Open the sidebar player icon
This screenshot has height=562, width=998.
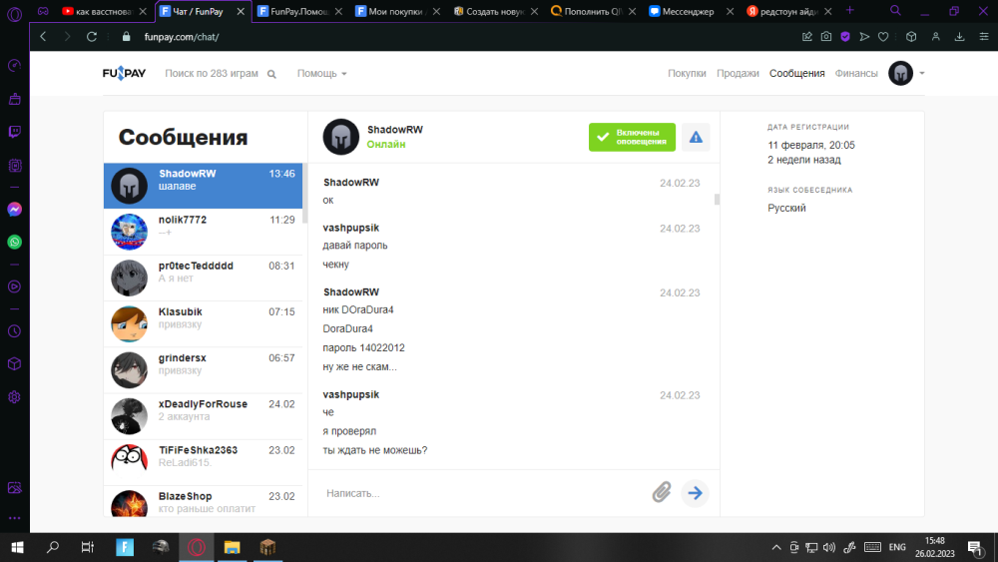(x=14, y=286)
